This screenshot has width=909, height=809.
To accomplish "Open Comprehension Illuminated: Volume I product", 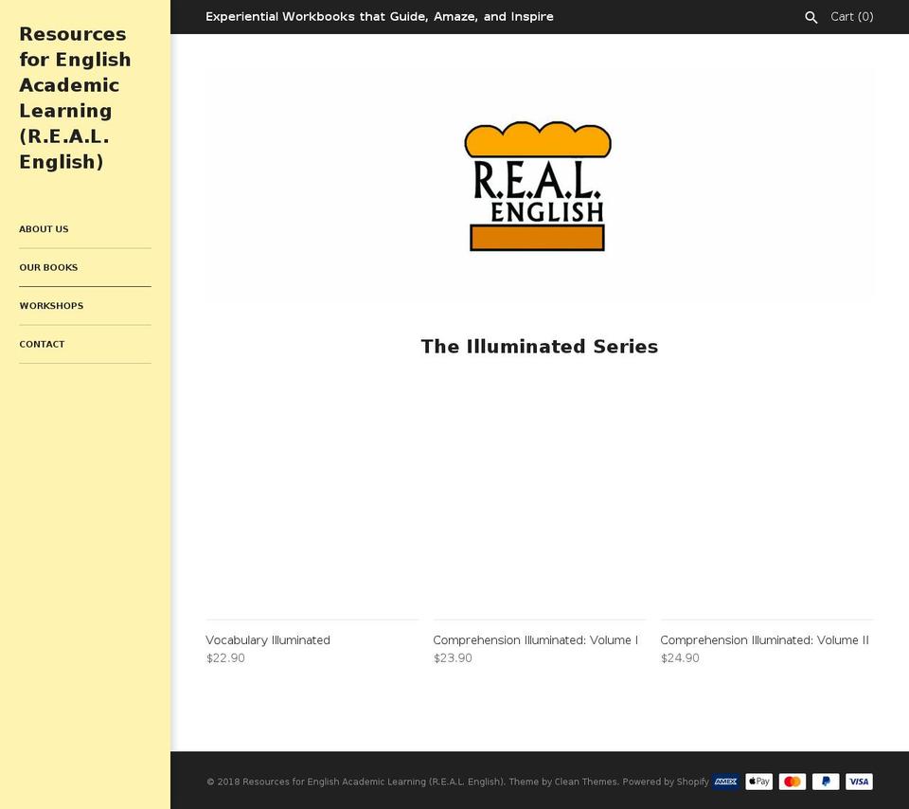I will tap(535, 640).
